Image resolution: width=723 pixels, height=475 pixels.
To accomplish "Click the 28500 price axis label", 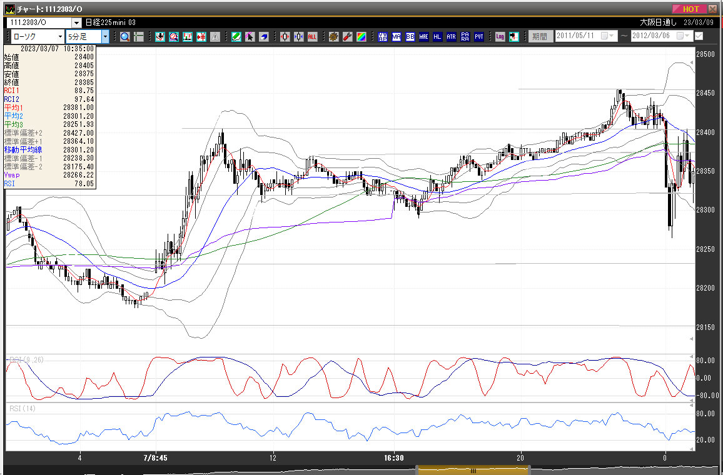I will click(705, 54).
